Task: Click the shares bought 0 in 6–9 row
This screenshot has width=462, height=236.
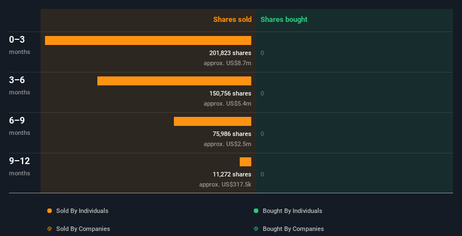Action: [x=262, y=134]
